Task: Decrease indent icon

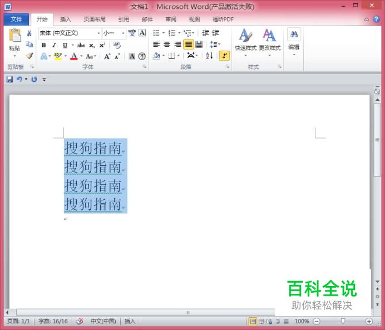Action: pyautogui.click(x=205, y=33)
